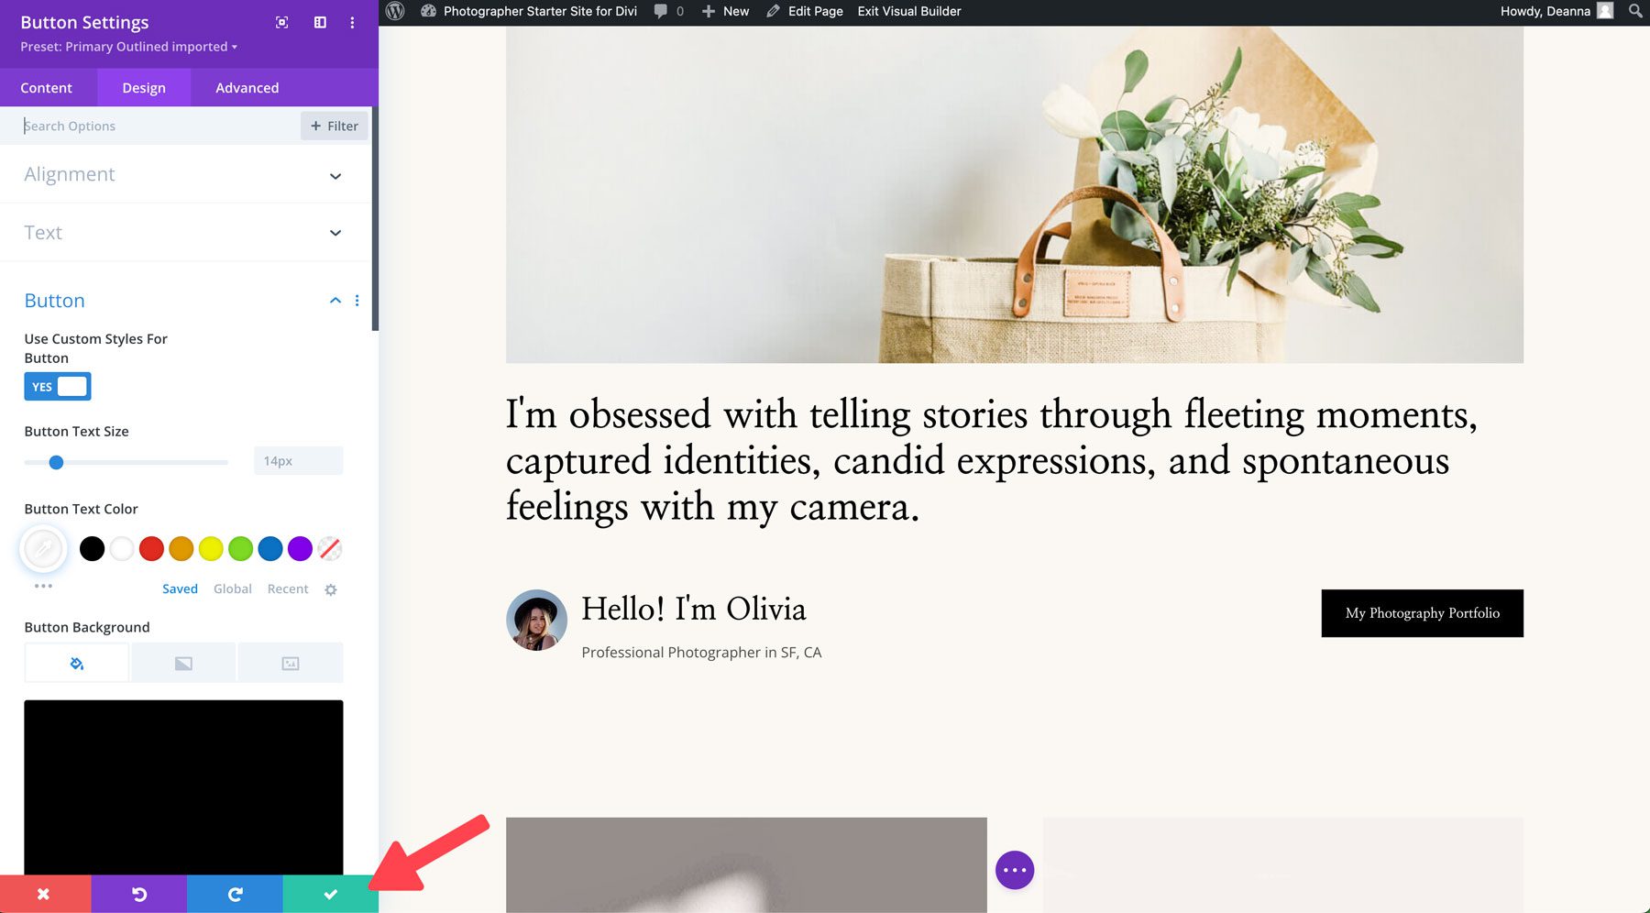Open the color picker settings gear
This screenshot has height=913, width=1650.
pos(330,589)
